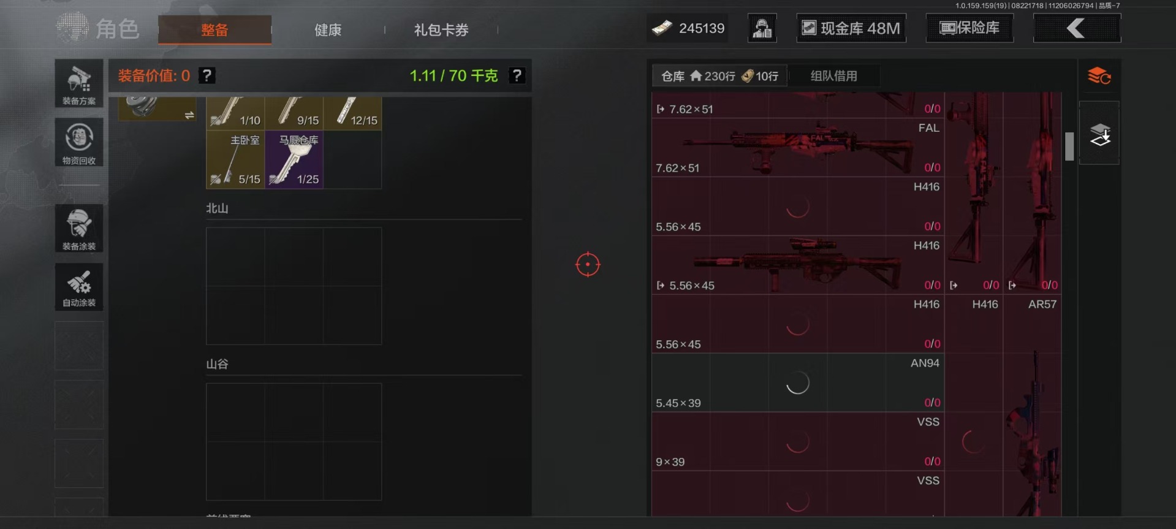Select the 主卧室 key item

tap(235, 159)
